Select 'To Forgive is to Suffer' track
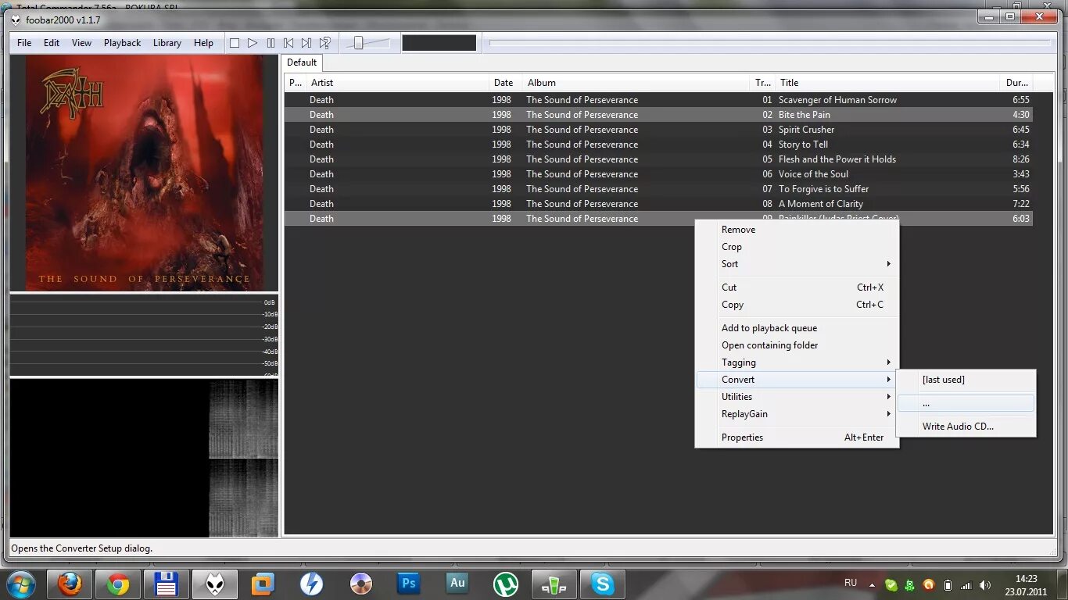This screenshot has width=1068, height=600. (658, 189)
